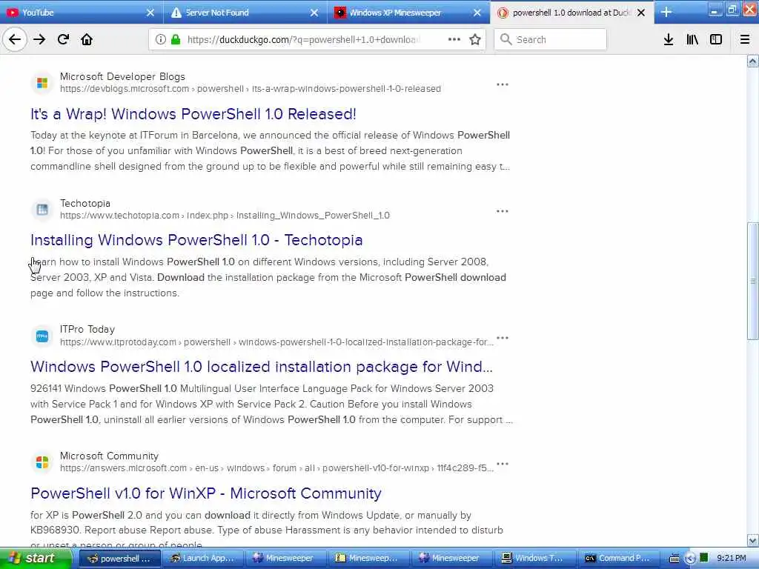Close the YouTube tab

pos(150,13)
